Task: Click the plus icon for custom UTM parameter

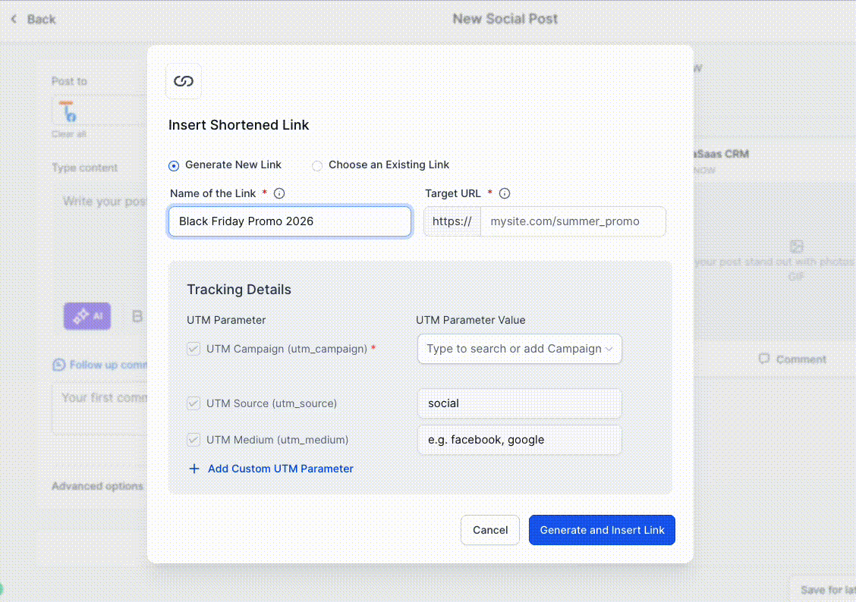Action: pos(194,469)
